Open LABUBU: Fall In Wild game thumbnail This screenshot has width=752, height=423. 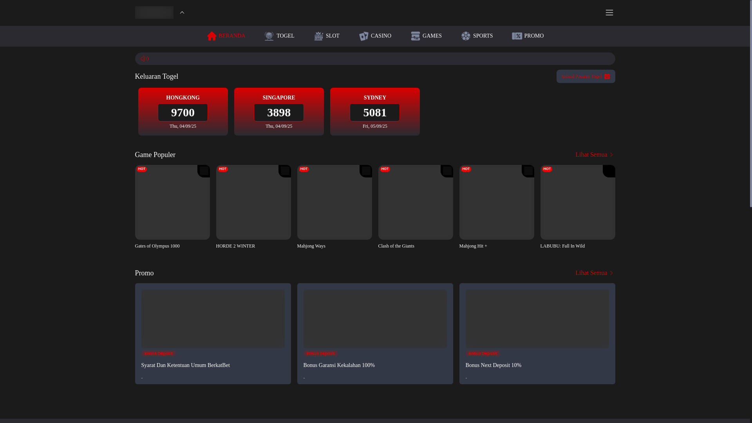578,202
